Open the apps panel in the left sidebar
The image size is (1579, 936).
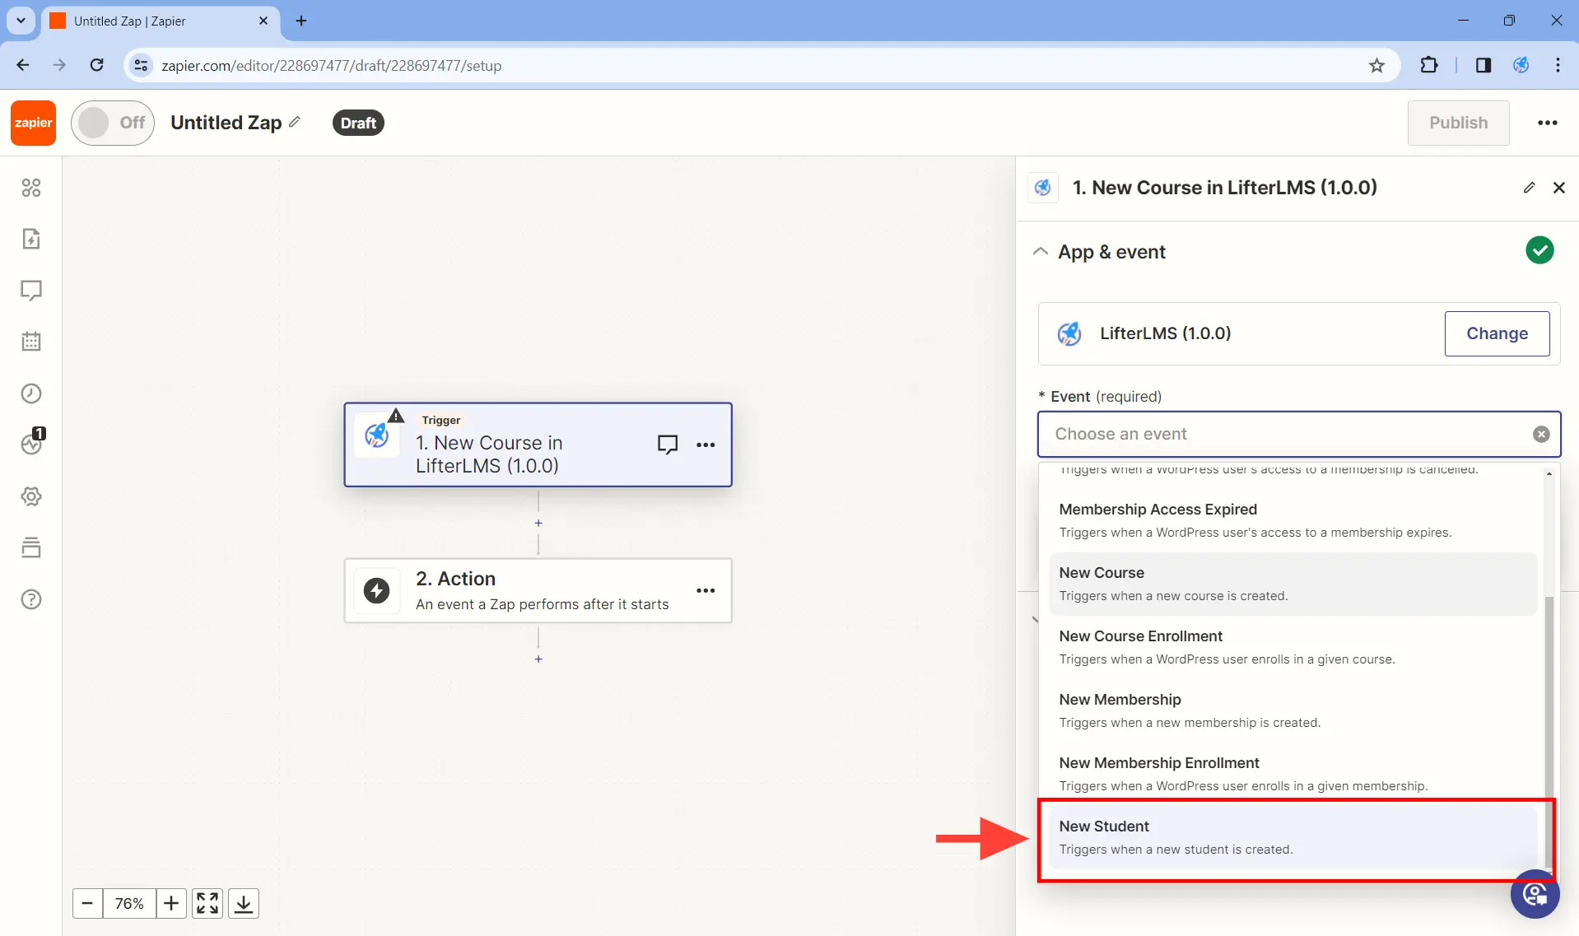31,188
